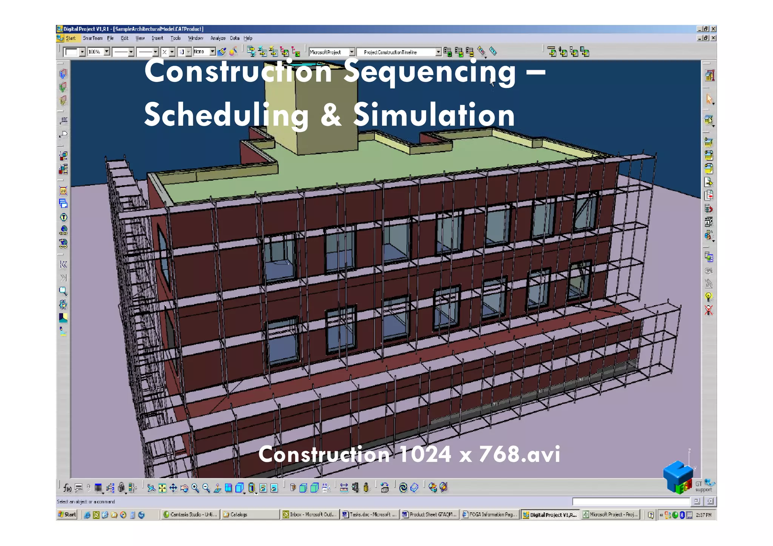Switch to Catalogs taskbar window
Viewport: 773px width, 546px height.
250,514
